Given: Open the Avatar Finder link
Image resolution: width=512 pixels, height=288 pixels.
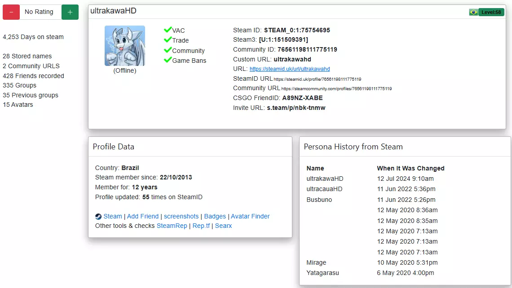Looking at the screenshot, I should click(250, 216).
